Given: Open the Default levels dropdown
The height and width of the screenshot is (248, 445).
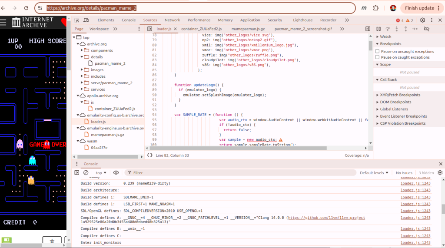Looking at the screenshot, I should 374,173.
